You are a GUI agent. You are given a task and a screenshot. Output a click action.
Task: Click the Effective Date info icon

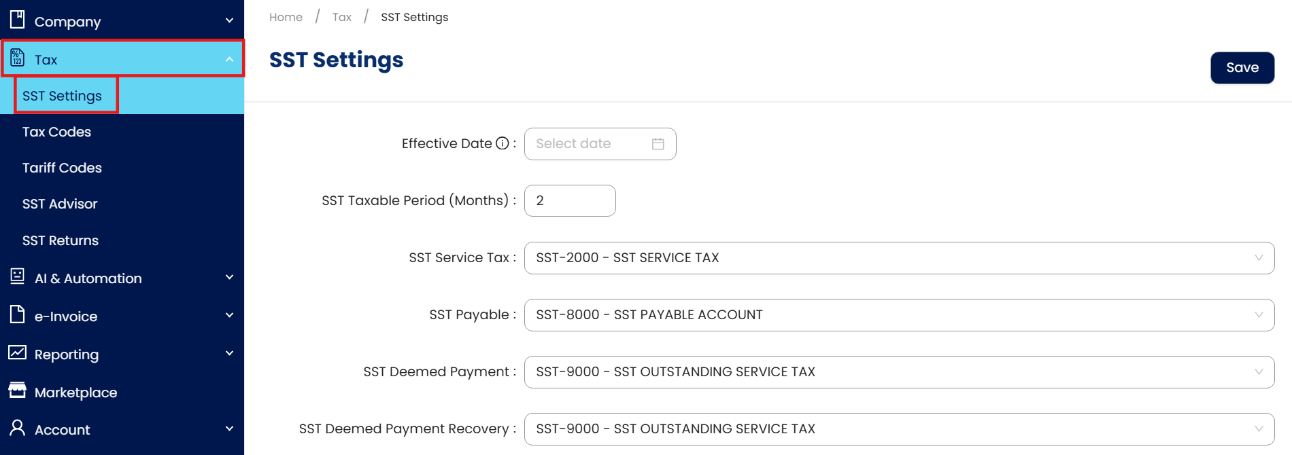(503, 143)
